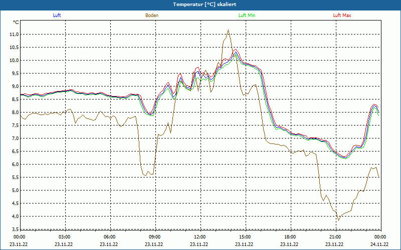Image resolution: width=401 pixels, height=250 pixels.
Task: Click the 10,0 y-axis value
Action: click(15, 60)
